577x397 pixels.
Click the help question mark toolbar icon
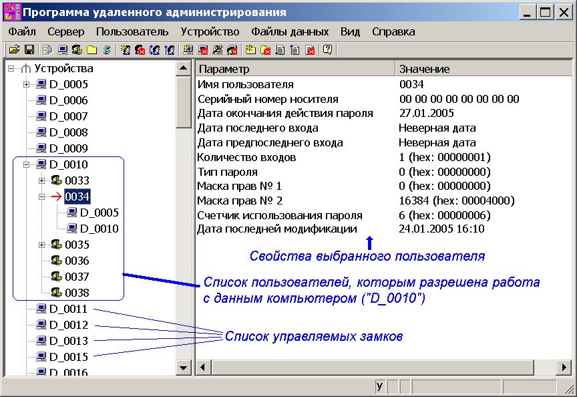[327, 49]
